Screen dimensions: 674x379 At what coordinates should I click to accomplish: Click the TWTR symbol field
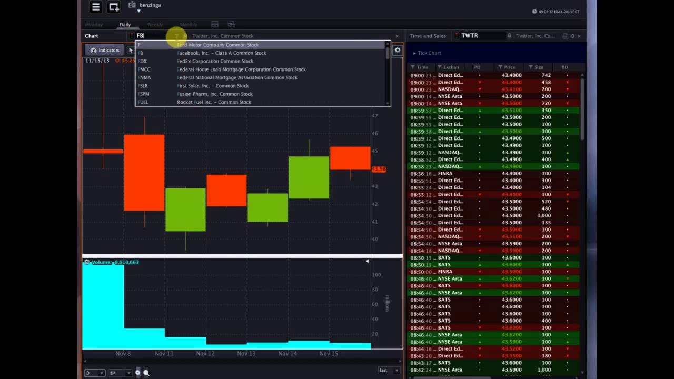coord(482,36)
